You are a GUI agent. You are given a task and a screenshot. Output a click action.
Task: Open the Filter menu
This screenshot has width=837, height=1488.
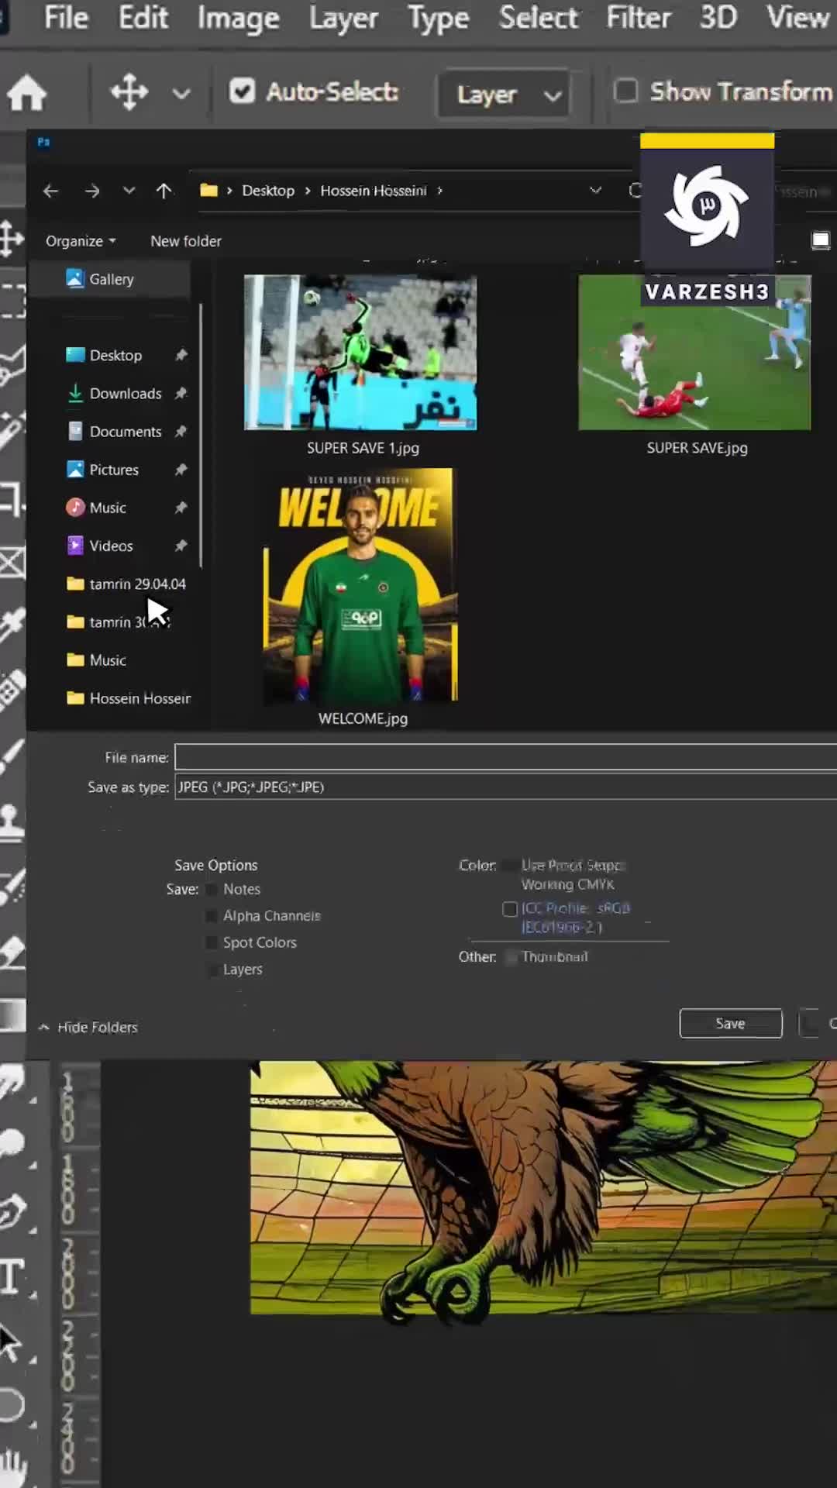[x=638, y=17]
